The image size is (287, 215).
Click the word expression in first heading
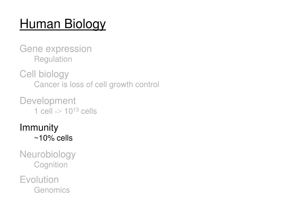[x=69, y=49]
